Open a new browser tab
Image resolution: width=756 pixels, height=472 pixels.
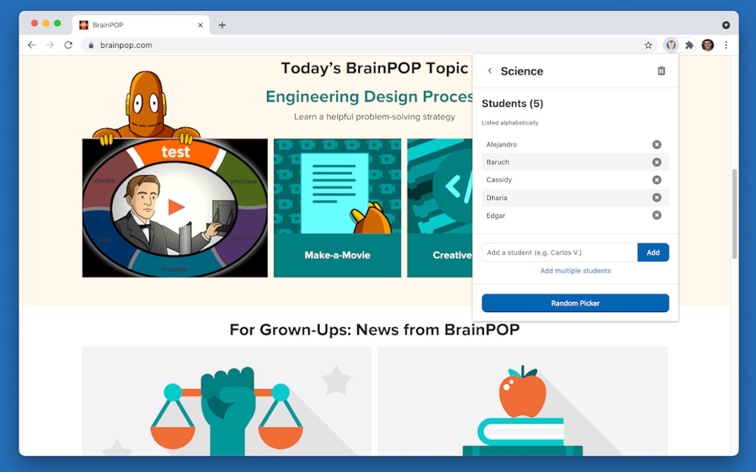[x=222, y=25]
